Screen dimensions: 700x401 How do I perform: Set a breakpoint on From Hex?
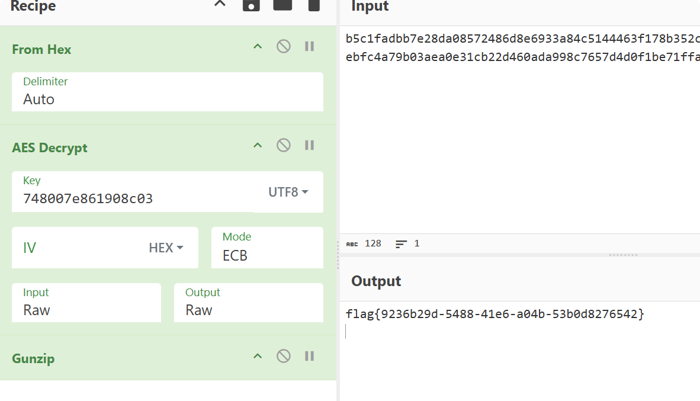pyautogui.click(x=309, y=46)
